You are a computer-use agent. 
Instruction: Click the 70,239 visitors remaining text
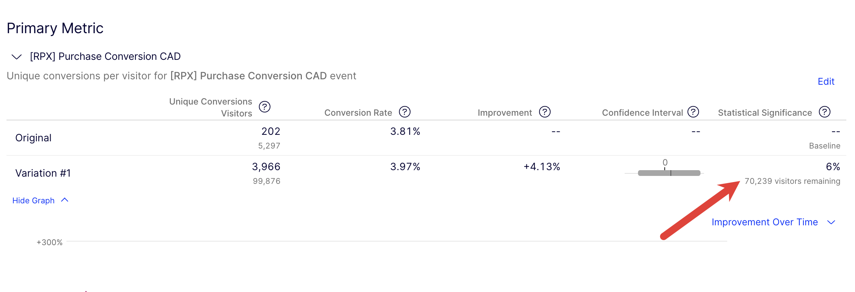point(792,181)
